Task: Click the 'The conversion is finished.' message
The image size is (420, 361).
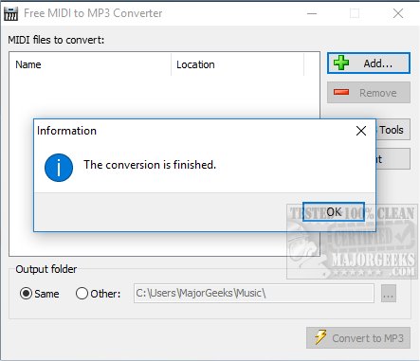Action: [150, 165]
